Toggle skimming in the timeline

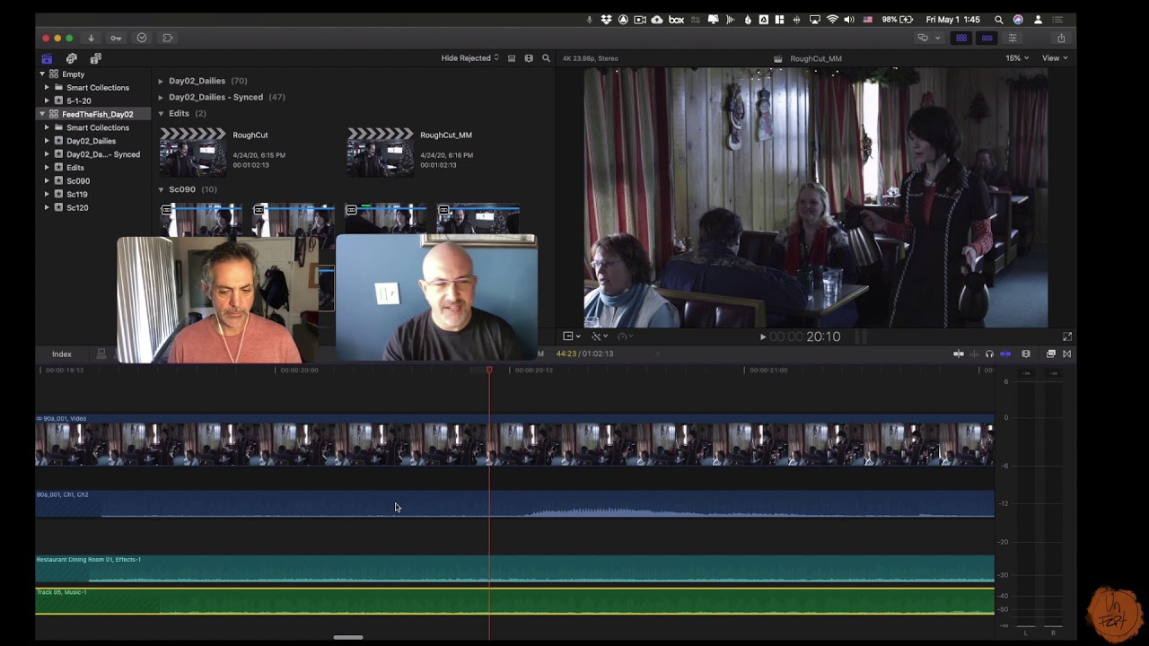(x=959, y=354)
